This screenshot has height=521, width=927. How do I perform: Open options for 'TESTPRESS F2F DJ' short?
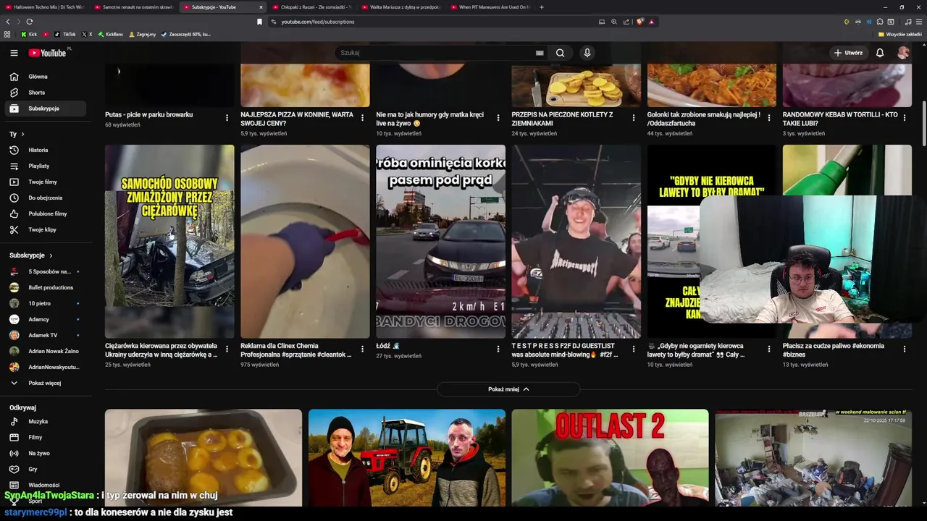(633, 349)
